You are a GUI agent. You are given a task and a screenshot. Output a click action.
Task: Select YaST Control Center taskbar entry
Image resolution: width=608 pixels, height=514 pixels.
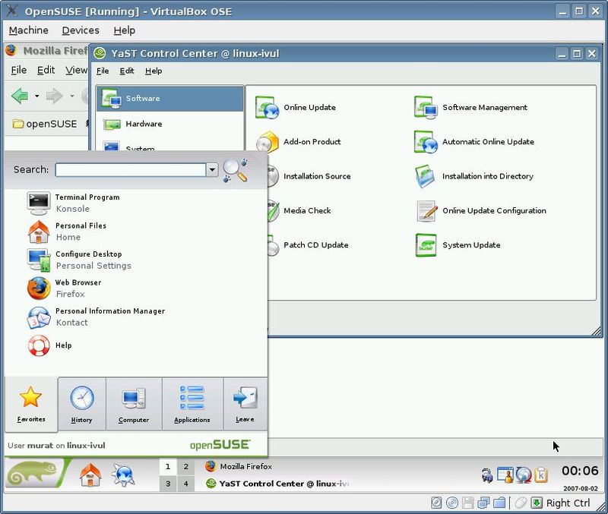click(x=277, y=484)
